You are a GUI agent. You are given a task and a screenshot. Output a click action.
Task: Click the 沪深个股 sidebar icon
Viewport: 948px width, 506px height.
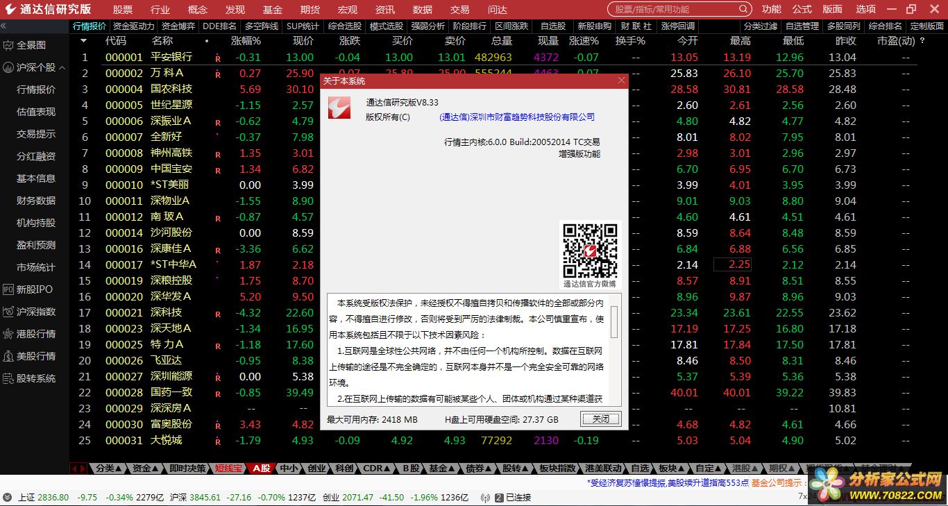[x=8, y=67]
